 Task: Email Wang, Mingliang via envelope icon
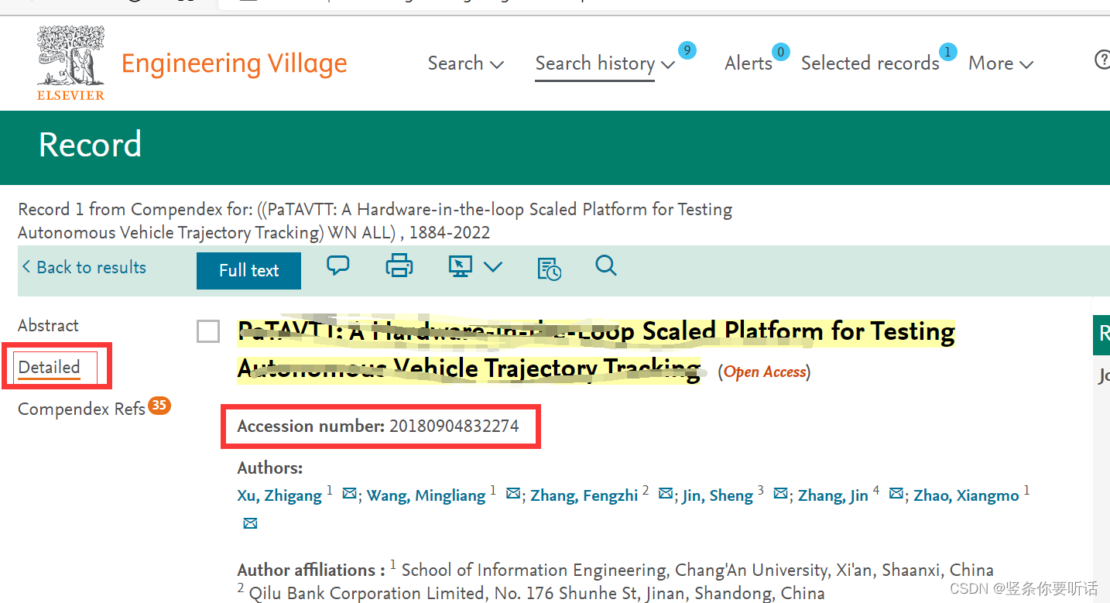513,494
